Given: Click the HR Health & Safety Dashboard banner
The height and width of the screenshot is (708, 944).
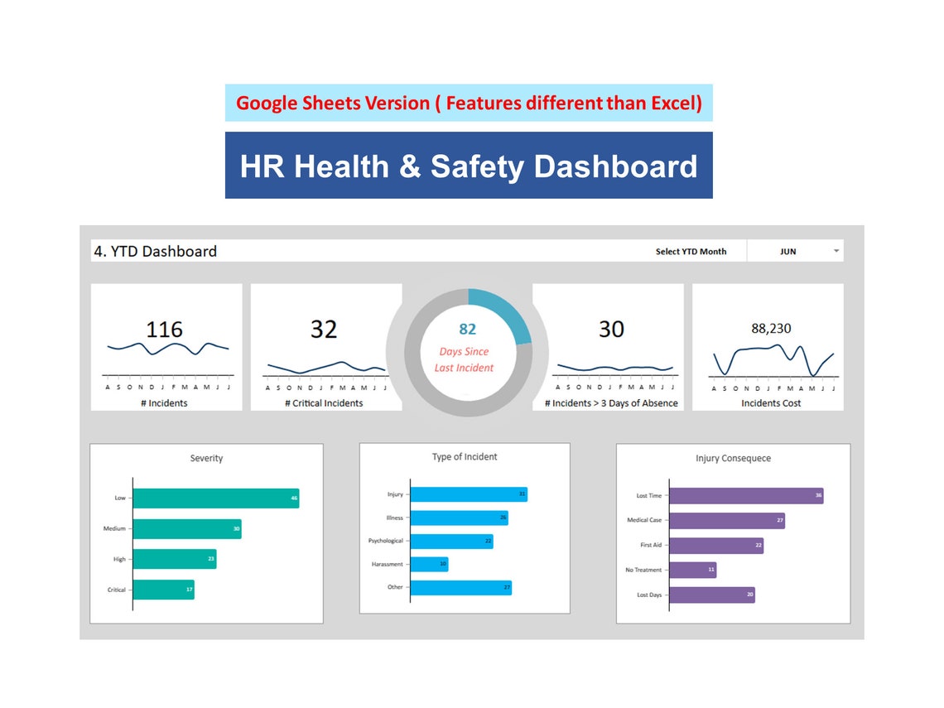Looking at the screenshot, I should pyautogui.click(x=468, y=166).
